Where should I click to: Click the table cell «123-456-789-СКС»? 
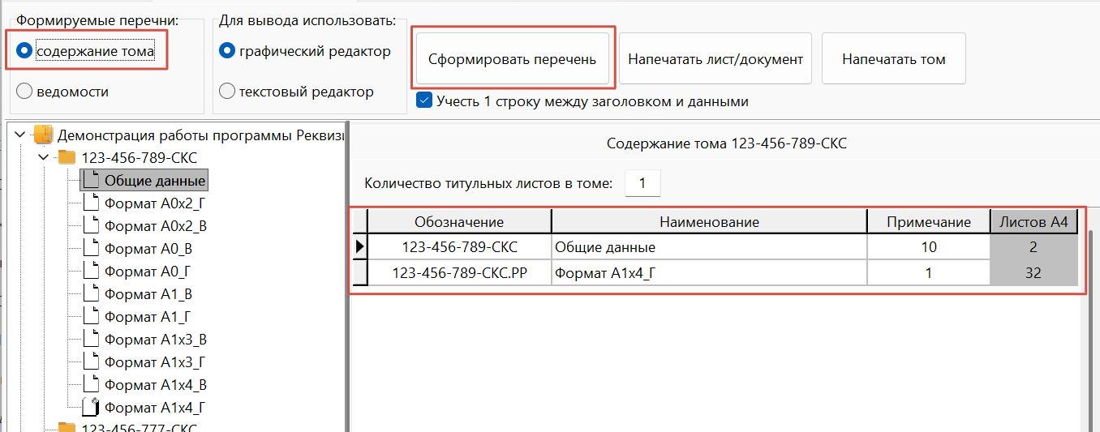click(x=459, y=246)
